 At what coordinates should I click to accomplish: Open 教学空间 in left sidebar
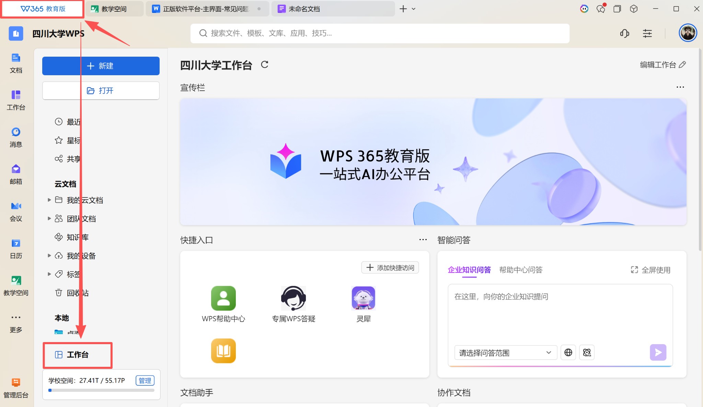16,286
